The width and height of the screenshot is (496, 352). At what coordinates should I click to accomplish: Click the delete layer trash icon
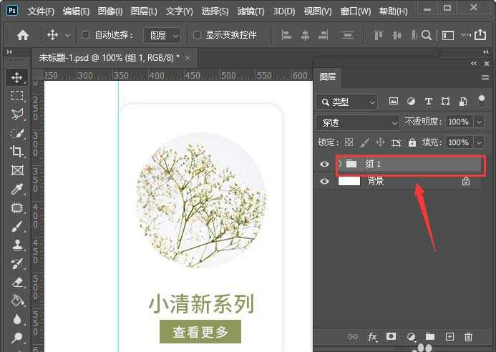point(469,336)
